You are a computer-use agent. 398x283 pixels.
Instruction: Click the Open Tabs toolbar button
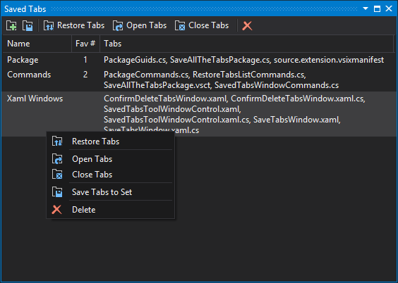coord(140,25)
